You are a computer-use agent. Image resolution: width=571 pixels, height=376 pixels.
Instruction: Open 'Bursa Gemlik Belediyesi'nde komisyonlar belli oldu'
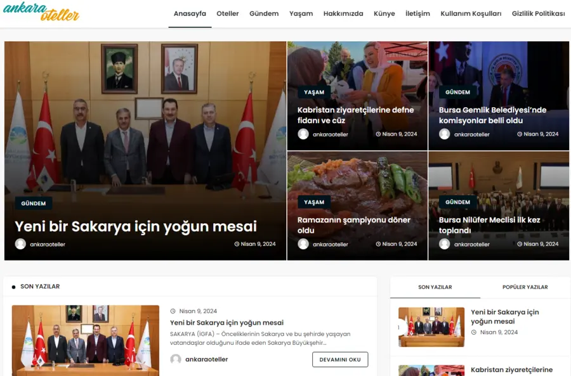493,115
